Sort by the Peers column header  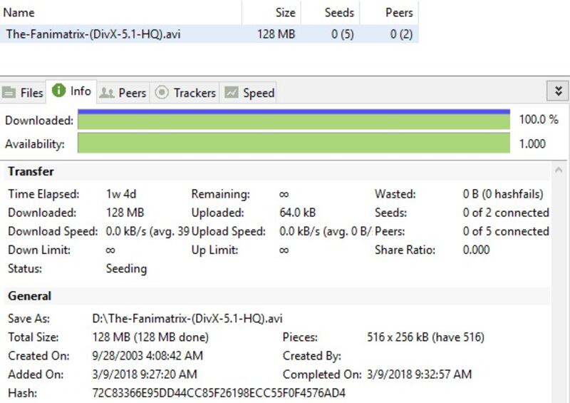[399, 12]
